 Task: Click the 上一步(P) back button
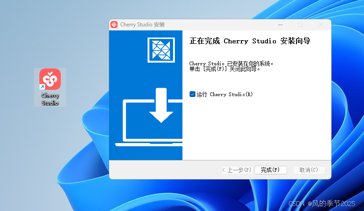pos(237,170)
